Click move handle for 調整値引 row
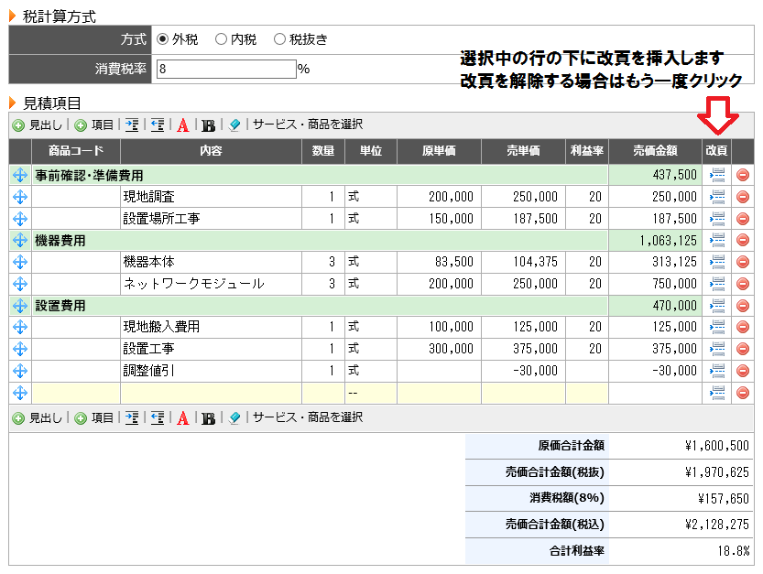The image size is (763, 574). 20,371
